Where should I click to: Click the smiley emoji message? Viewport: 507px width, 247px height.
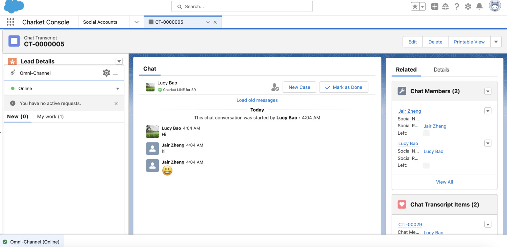[x=167, y=171]
